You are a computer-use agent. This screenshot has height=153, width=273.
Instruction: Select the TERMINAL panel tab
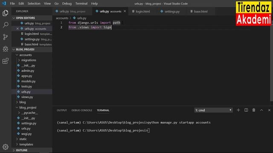pos(103,110)
